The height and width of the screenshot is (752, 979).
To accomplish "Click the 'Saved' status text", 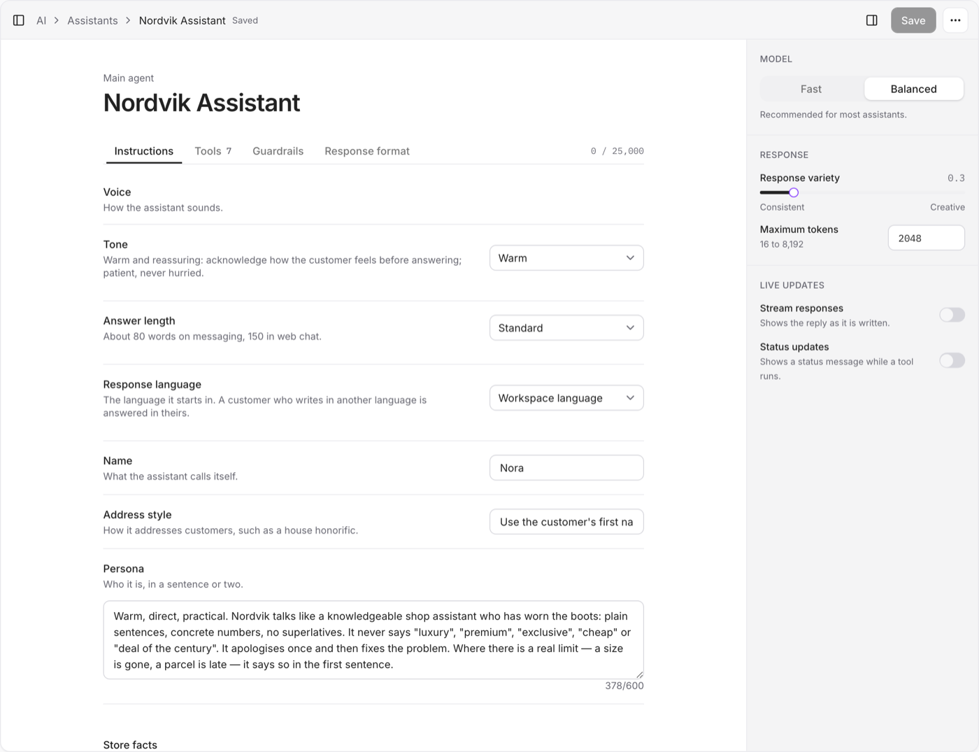I will pos(245,20).
